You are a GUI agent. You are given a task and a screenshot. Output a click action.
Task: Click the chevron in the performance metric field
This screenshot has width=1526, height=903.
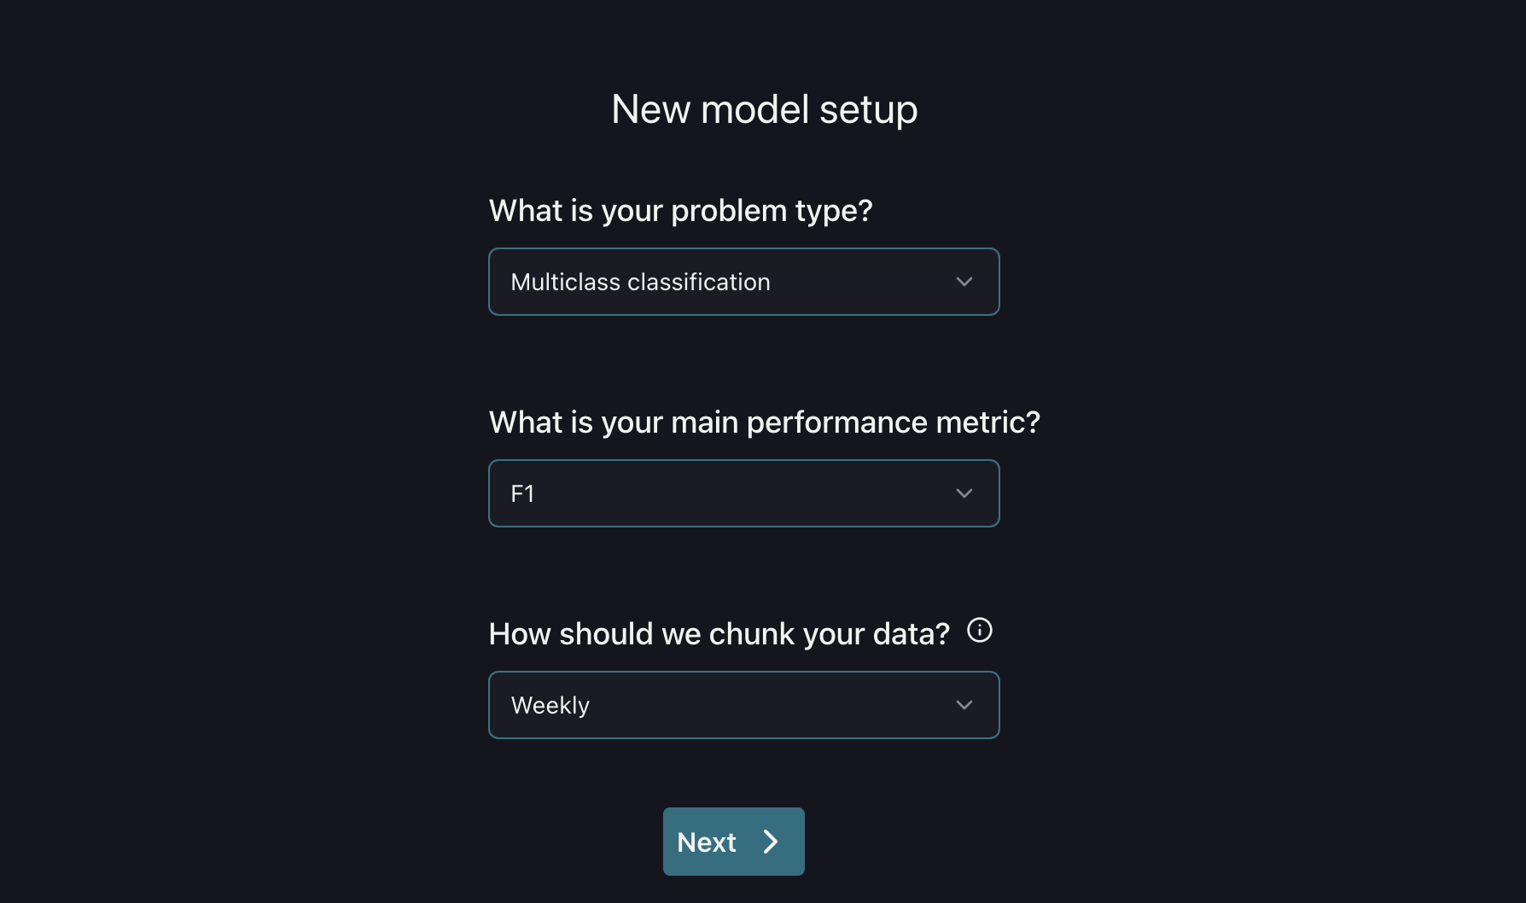pyautogui.click(x=964, y=493)
